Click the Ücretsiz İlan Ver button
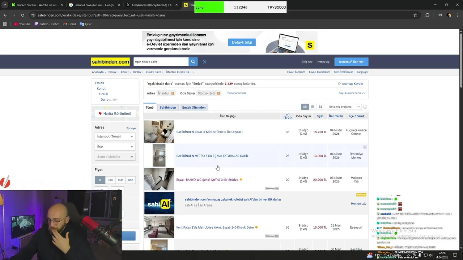463x260 pixels. (351, 62)
